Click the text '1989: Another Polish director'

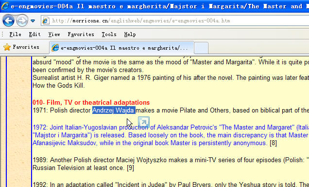pyautogui.click(x=73, y=160)
